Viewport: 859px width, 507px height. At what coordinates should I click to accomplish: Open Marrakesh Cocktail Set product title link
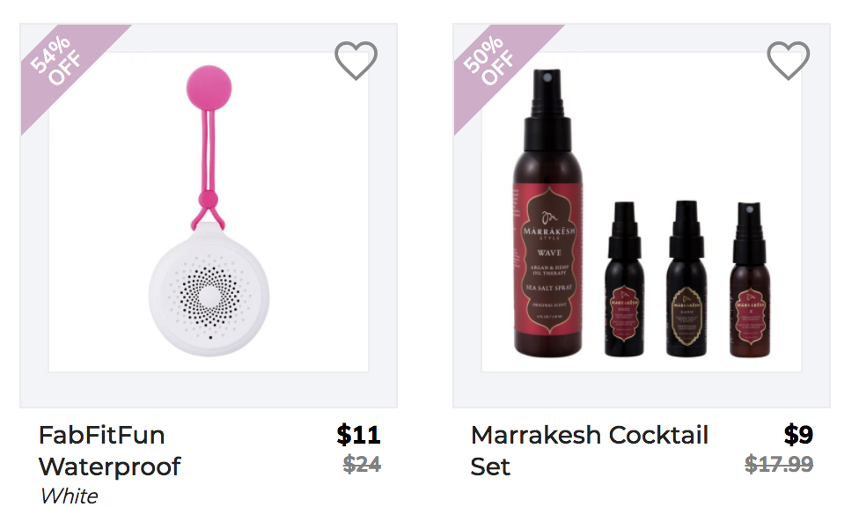(590, 451)
